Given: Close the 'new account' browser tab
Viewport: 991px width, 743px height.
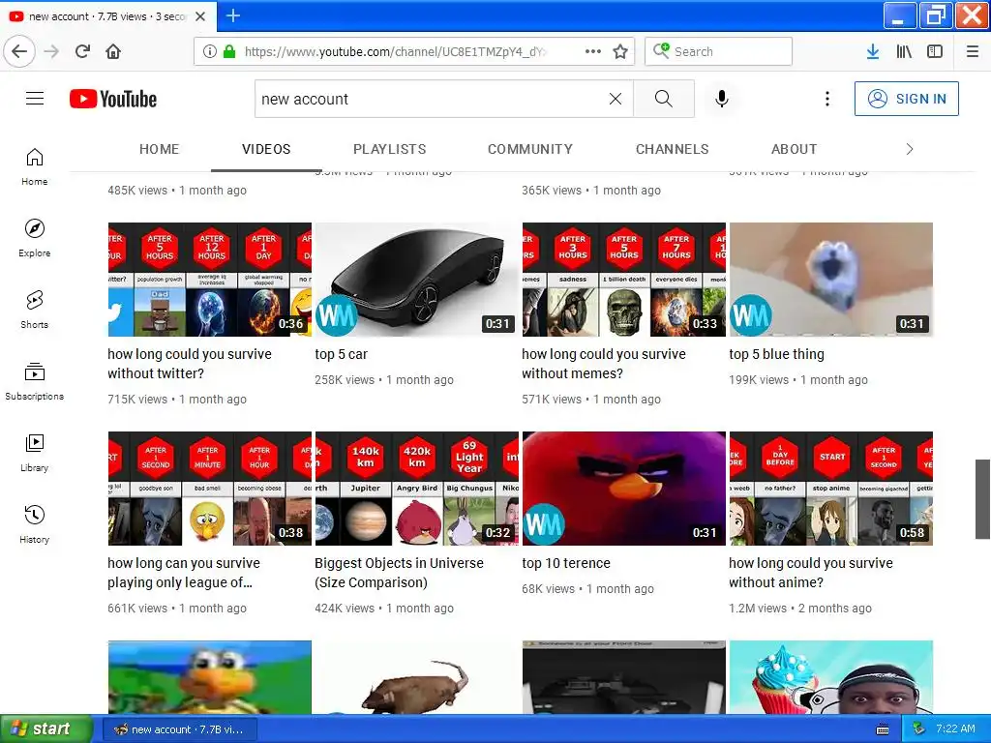Looking at the screenshot, I should click(x=200, y=16).
